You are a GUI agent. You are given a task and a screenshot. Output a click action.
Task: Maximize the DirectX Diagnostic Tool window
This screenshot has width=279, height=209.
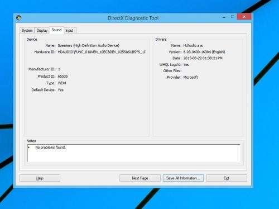233,17
